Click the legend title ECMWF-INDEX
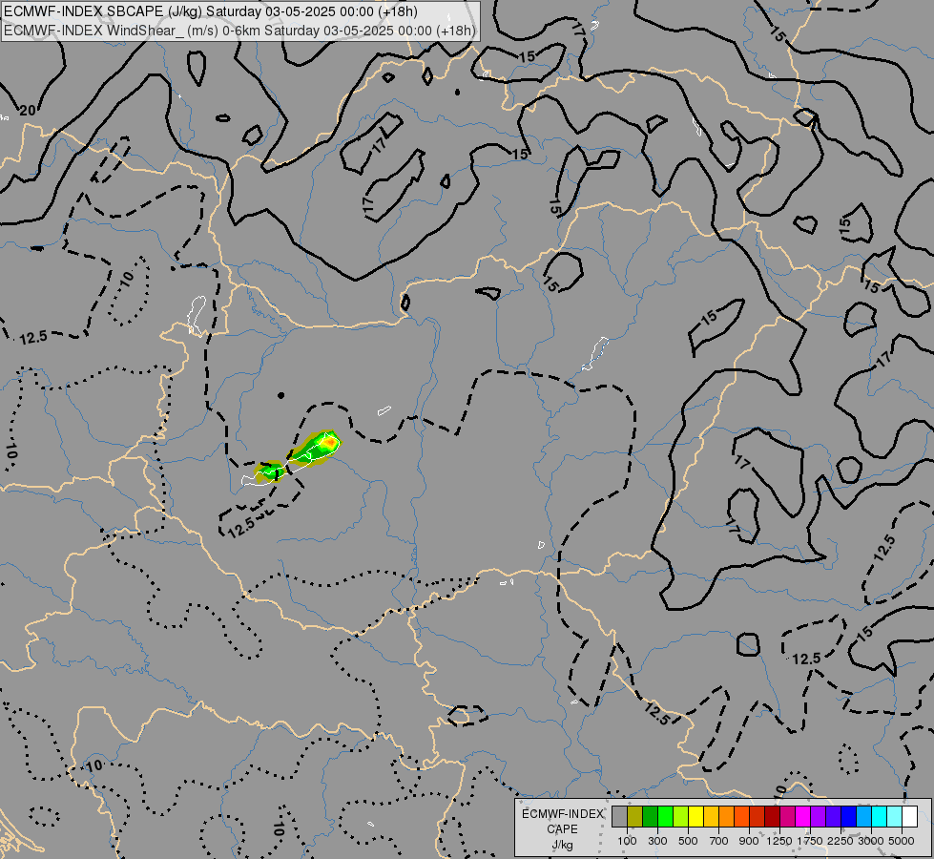Screen dimensions: 934x859 pyautogui.click(x=562, y=814)
